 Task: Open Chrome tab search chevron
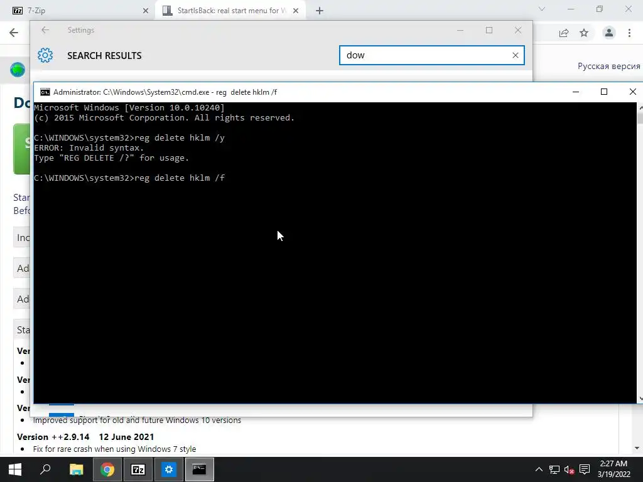tap(542, 9)
